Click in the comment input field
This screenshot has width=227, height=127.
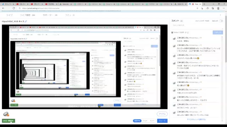[197, 25]
